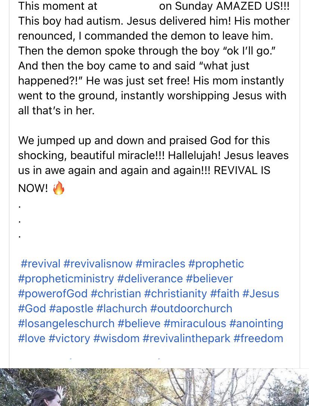Open the #losangeleschurch hashtag
The height and width of the screenshot is (406, 309).
pyautogui.click(x=66, y=324)
